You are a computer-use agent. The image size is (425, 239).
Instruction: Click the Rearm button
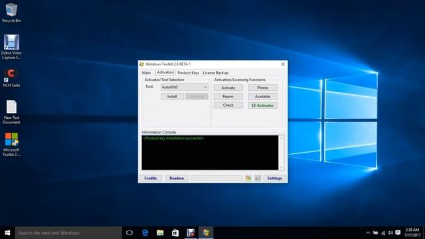pyautogui.click(x=228, y=96)
